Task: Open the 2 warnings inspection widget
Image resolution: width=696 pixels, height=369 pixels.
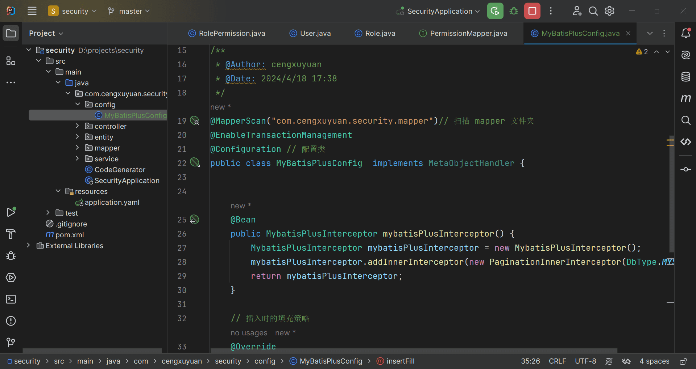Action: pyautogui.click(x=642, y=52)
